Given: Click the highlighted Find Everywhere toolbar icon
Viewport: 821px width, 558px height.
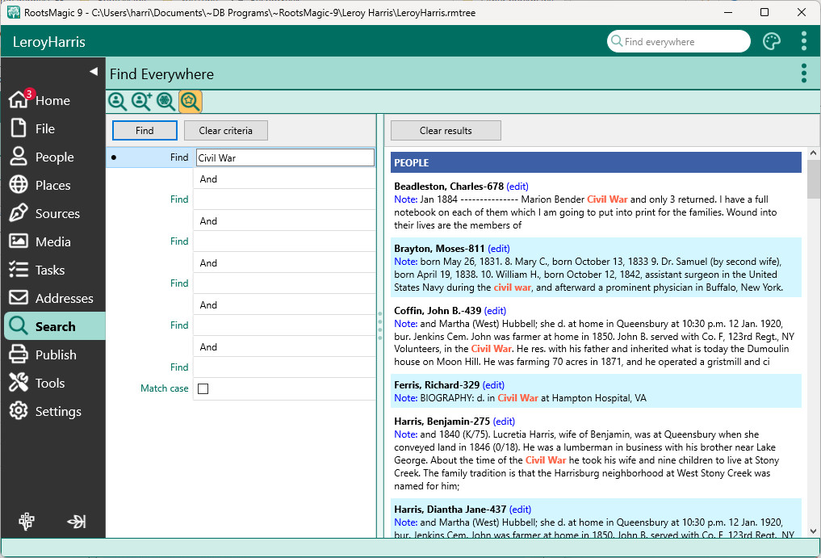Looking at the screenshot, I should pyautogui.click(x=191, y=102).
